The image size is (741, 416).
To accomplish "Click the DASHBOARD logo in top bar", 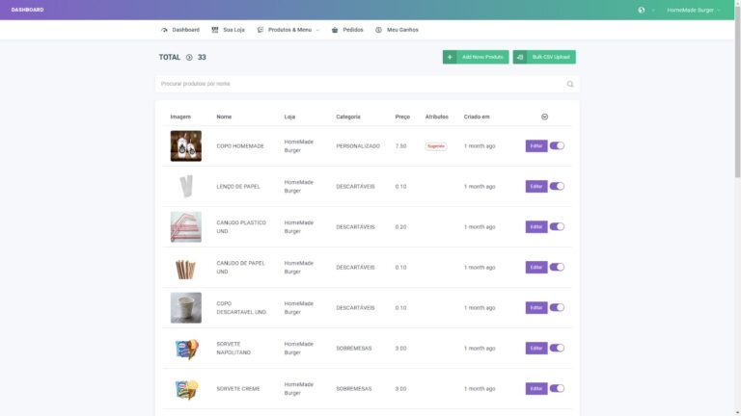I will (27, 10).
